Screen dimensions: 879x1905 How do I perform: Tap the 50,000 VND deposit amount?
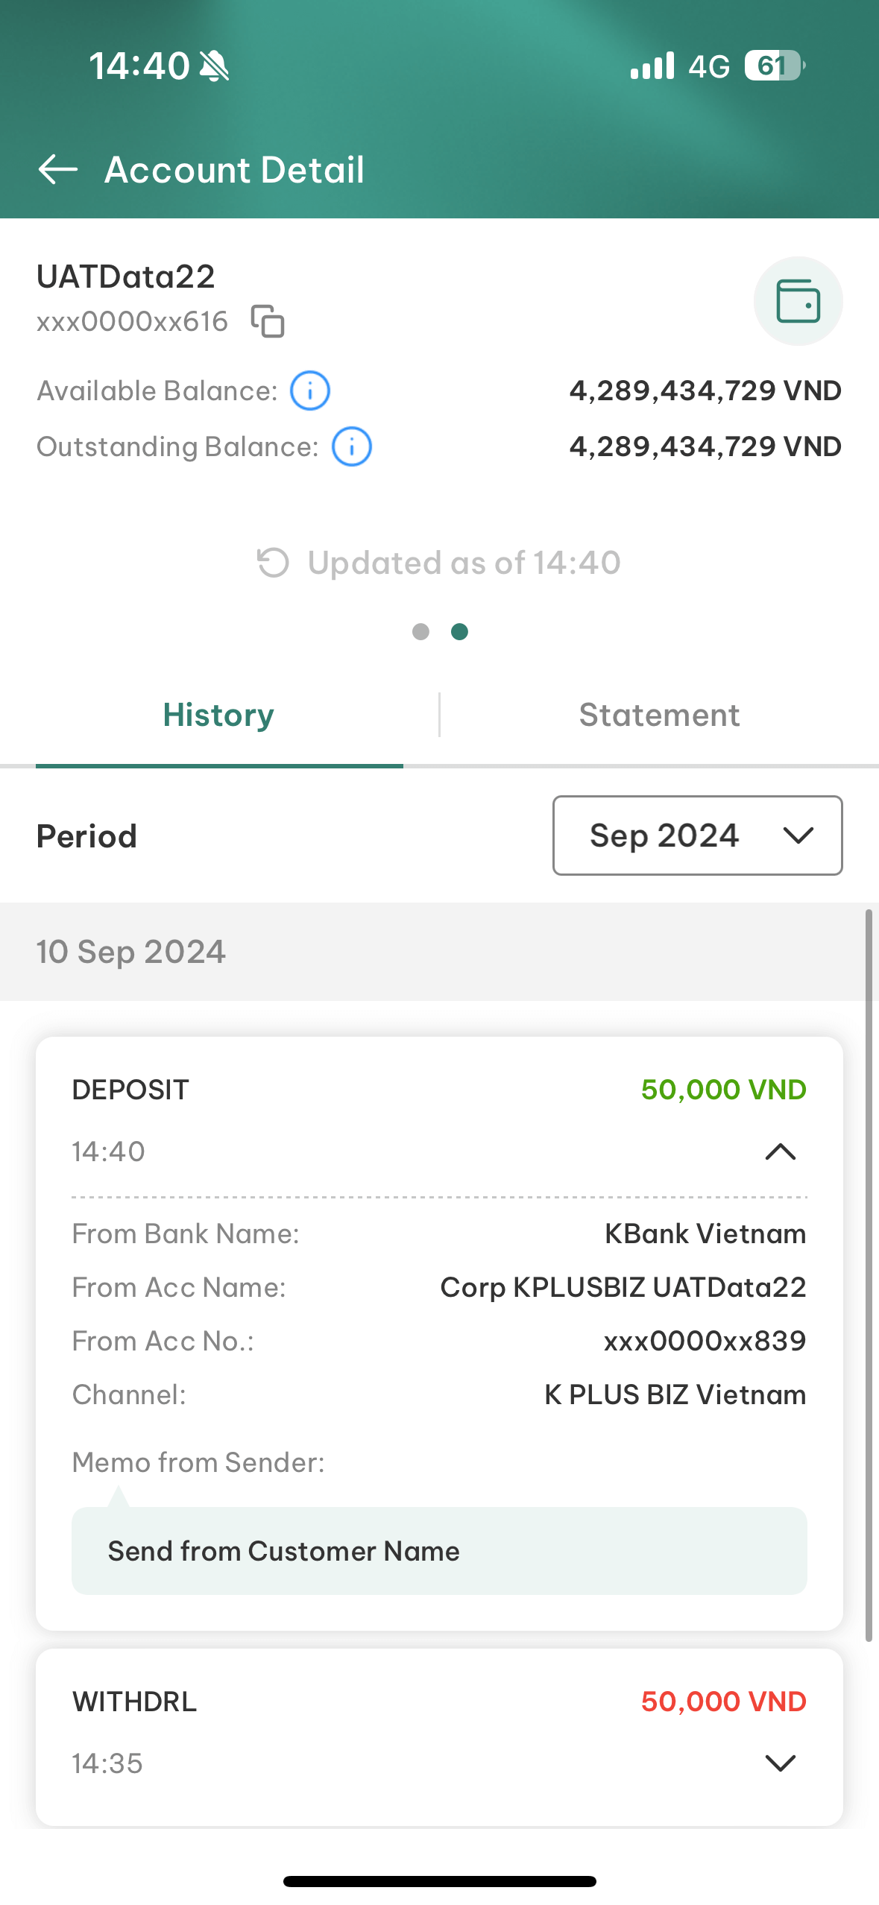pos(724,1090)
